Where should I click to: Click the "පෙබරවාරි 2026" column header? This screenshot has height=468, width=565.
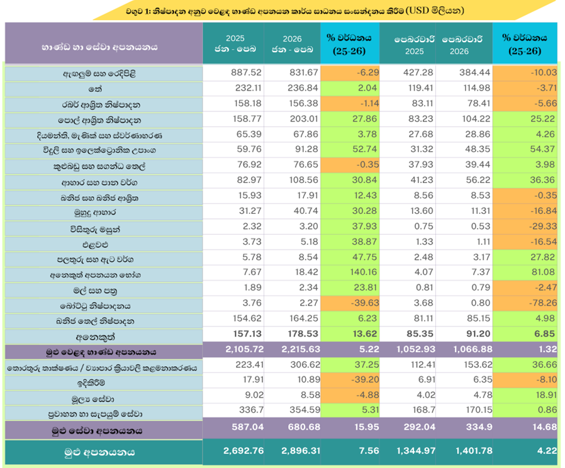(x=463, y=43)
